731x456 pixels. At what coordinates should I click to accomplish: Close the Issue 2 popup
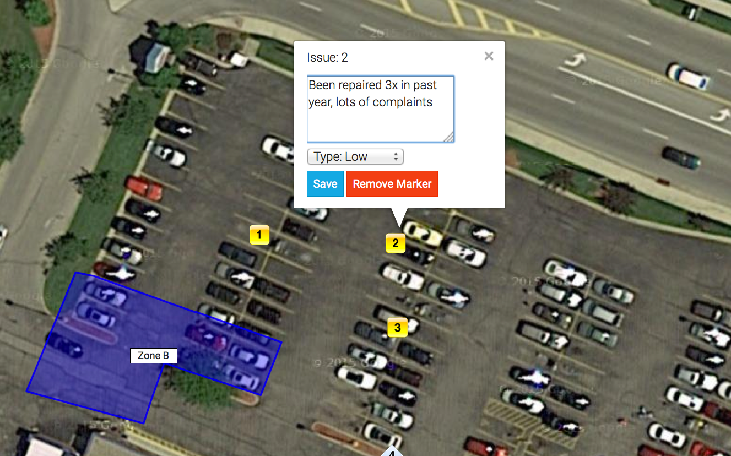(489, 56)
